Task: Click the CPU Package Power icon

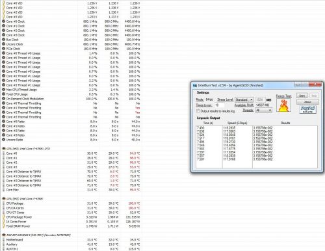Action: pyautogui.click(x=3, y=217)
